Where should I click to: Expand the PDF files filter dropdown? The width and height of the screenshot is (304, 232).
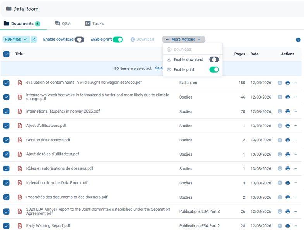[x=16, y=39]
